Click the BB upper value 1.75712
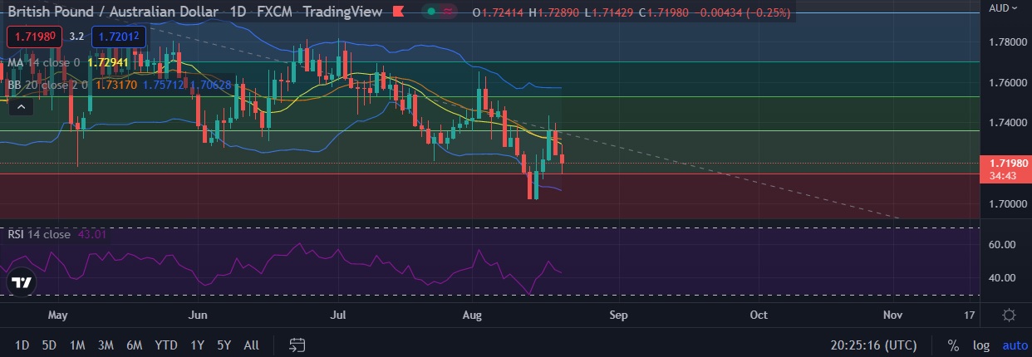This screenshot has width=1032, height=357. (x=164, y=84)
